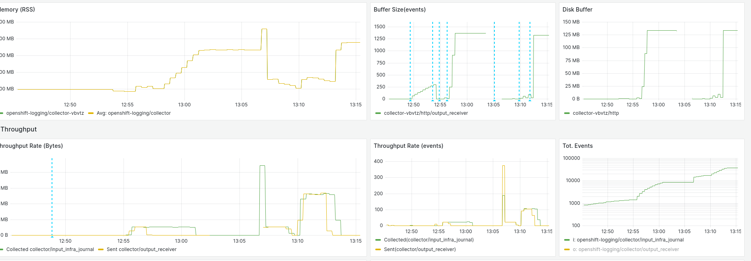Toggle the openshift-logging/collector-vbvtz series in the Memory legend
This screenshot has height=261, width=751.
coord(45,113)
